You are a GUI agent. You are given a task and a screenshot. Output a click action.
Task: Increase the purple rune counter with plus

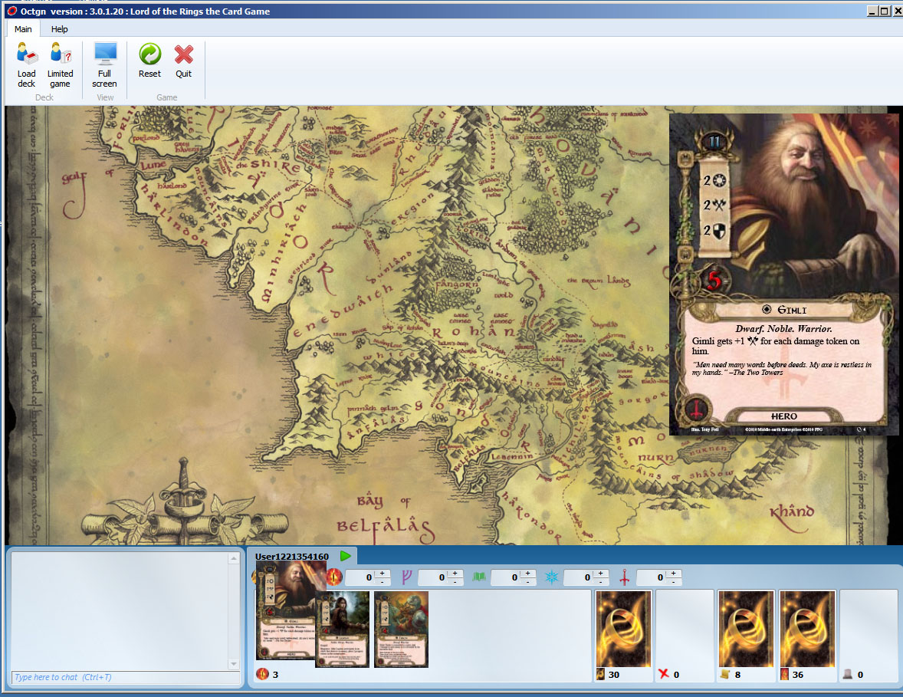coord(455,573)
